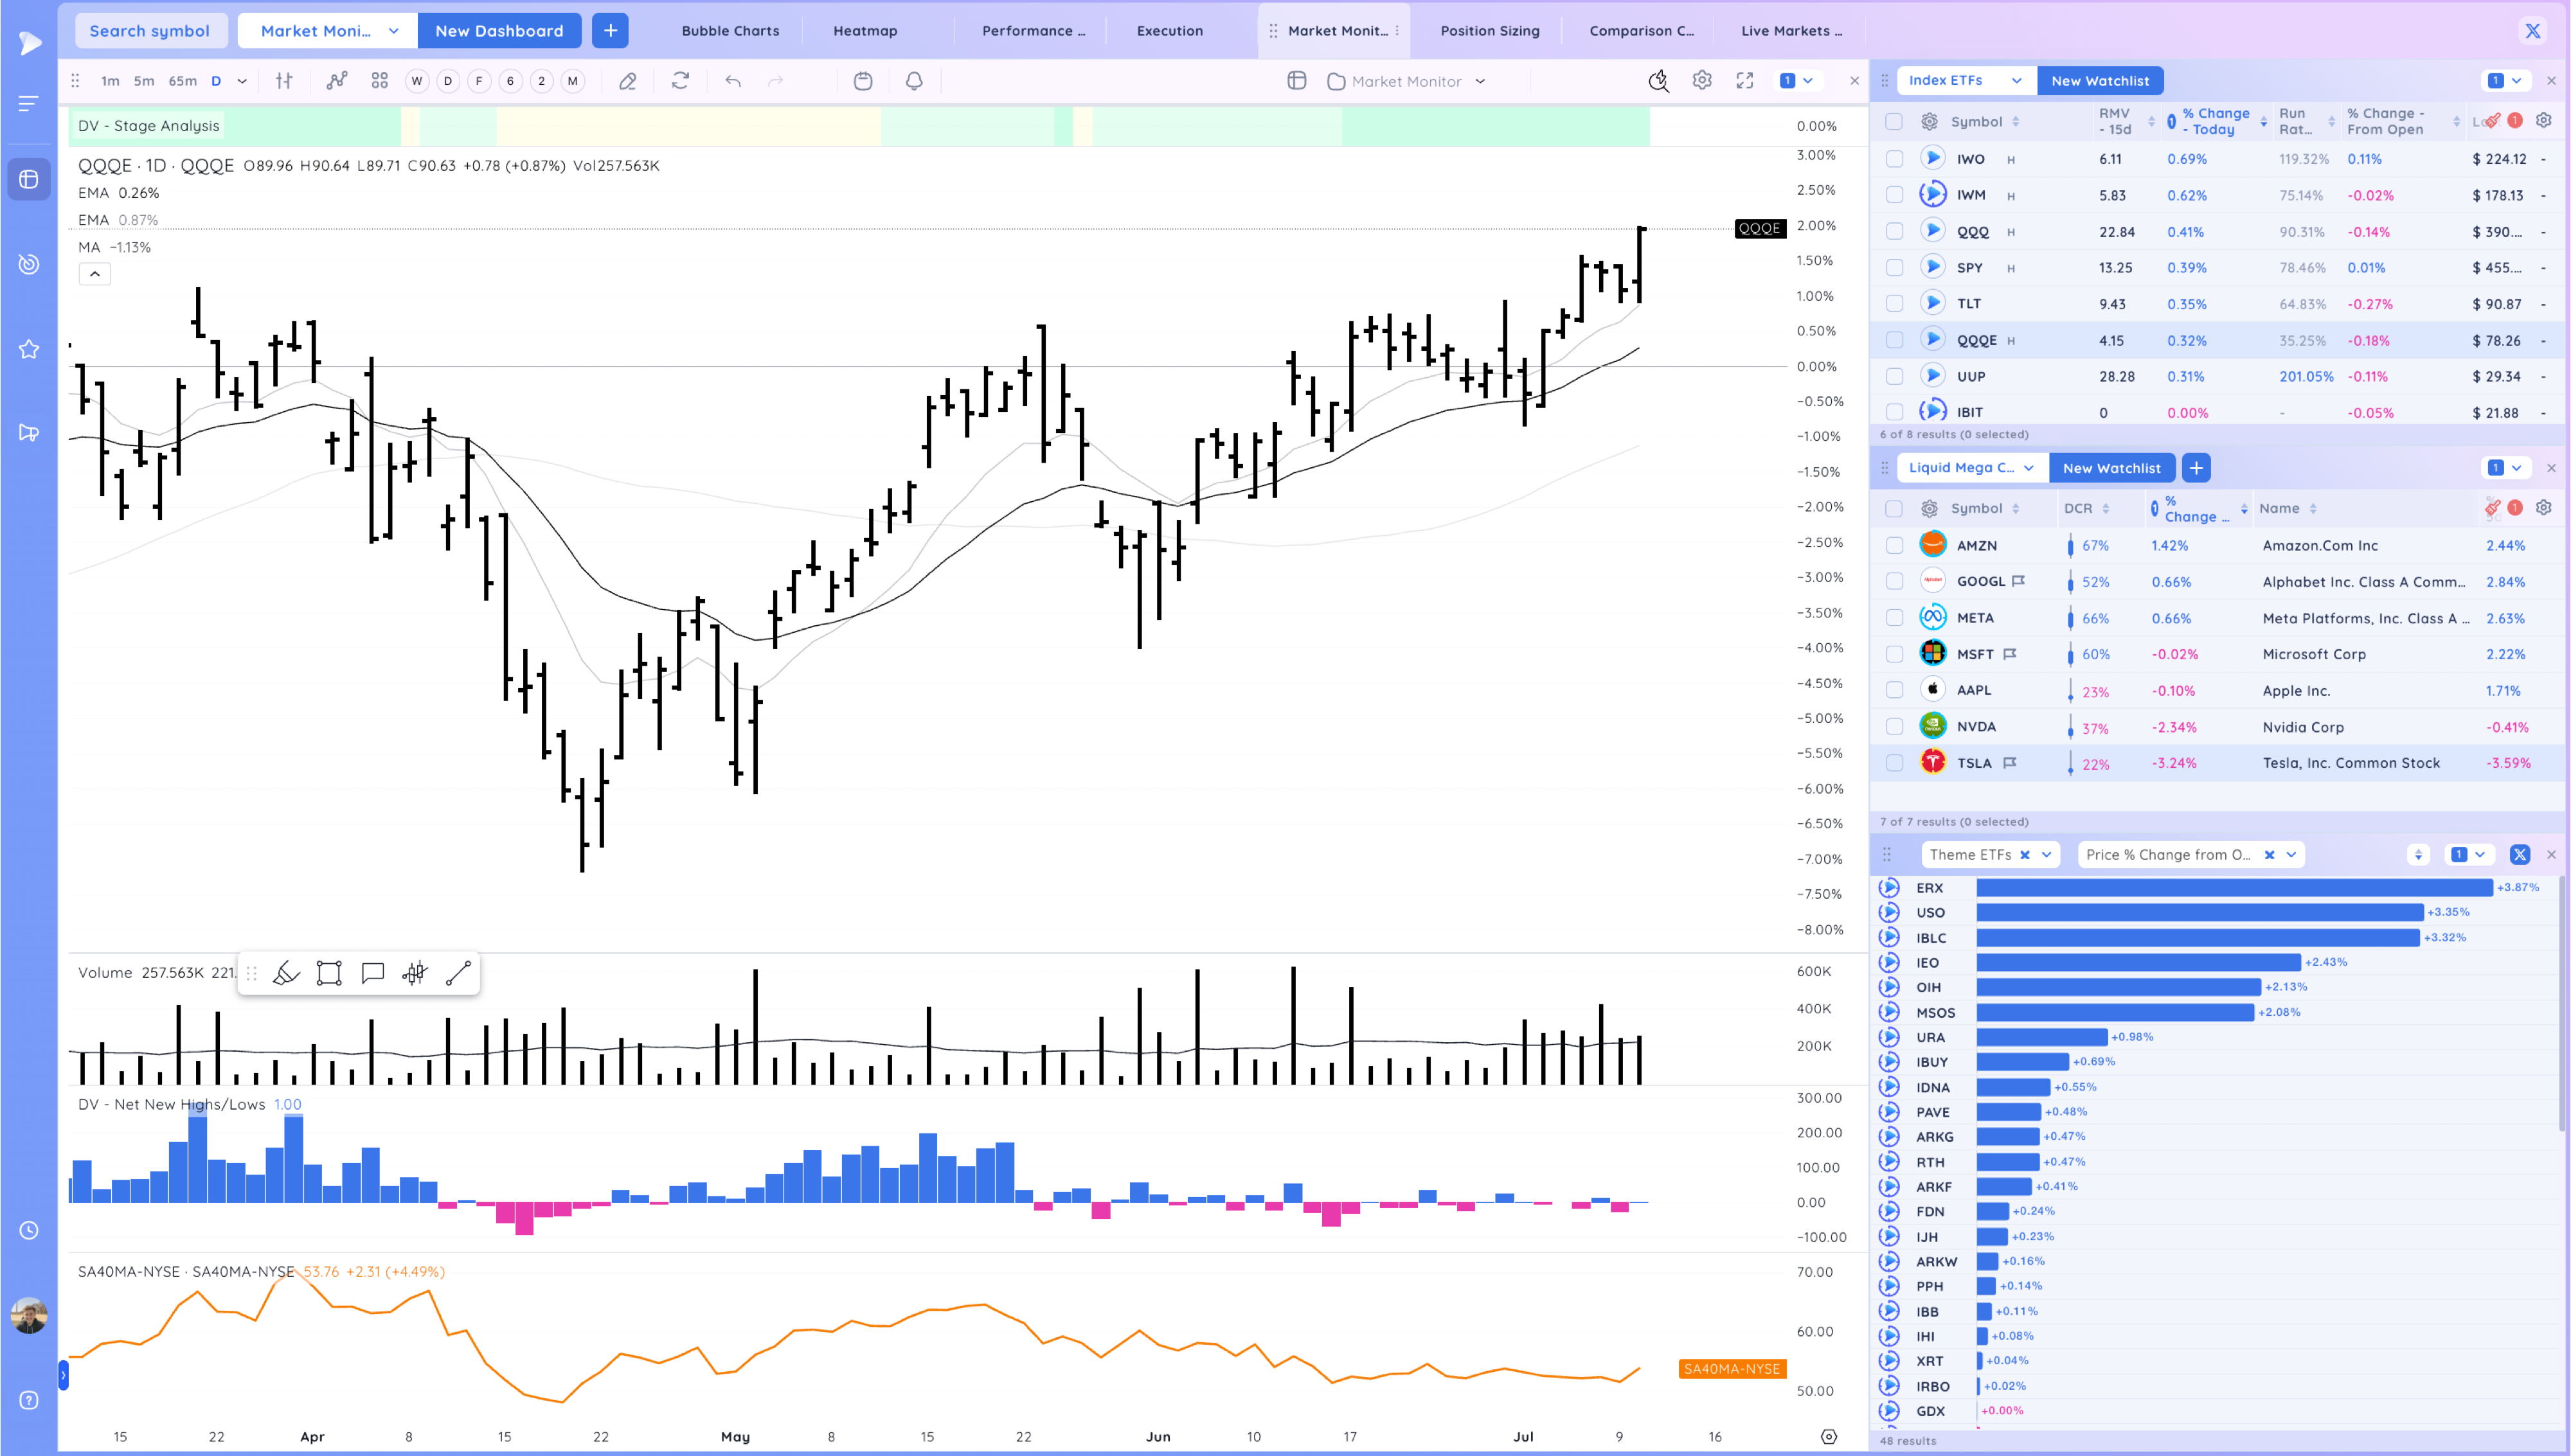Check the IWO row checkbox
Screen dimensions: 2571x1456
coord(1894,159)
